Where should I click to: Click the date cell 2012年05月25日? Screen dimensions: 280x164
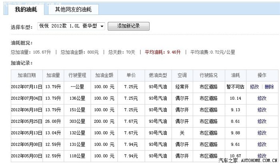[27, 121]
